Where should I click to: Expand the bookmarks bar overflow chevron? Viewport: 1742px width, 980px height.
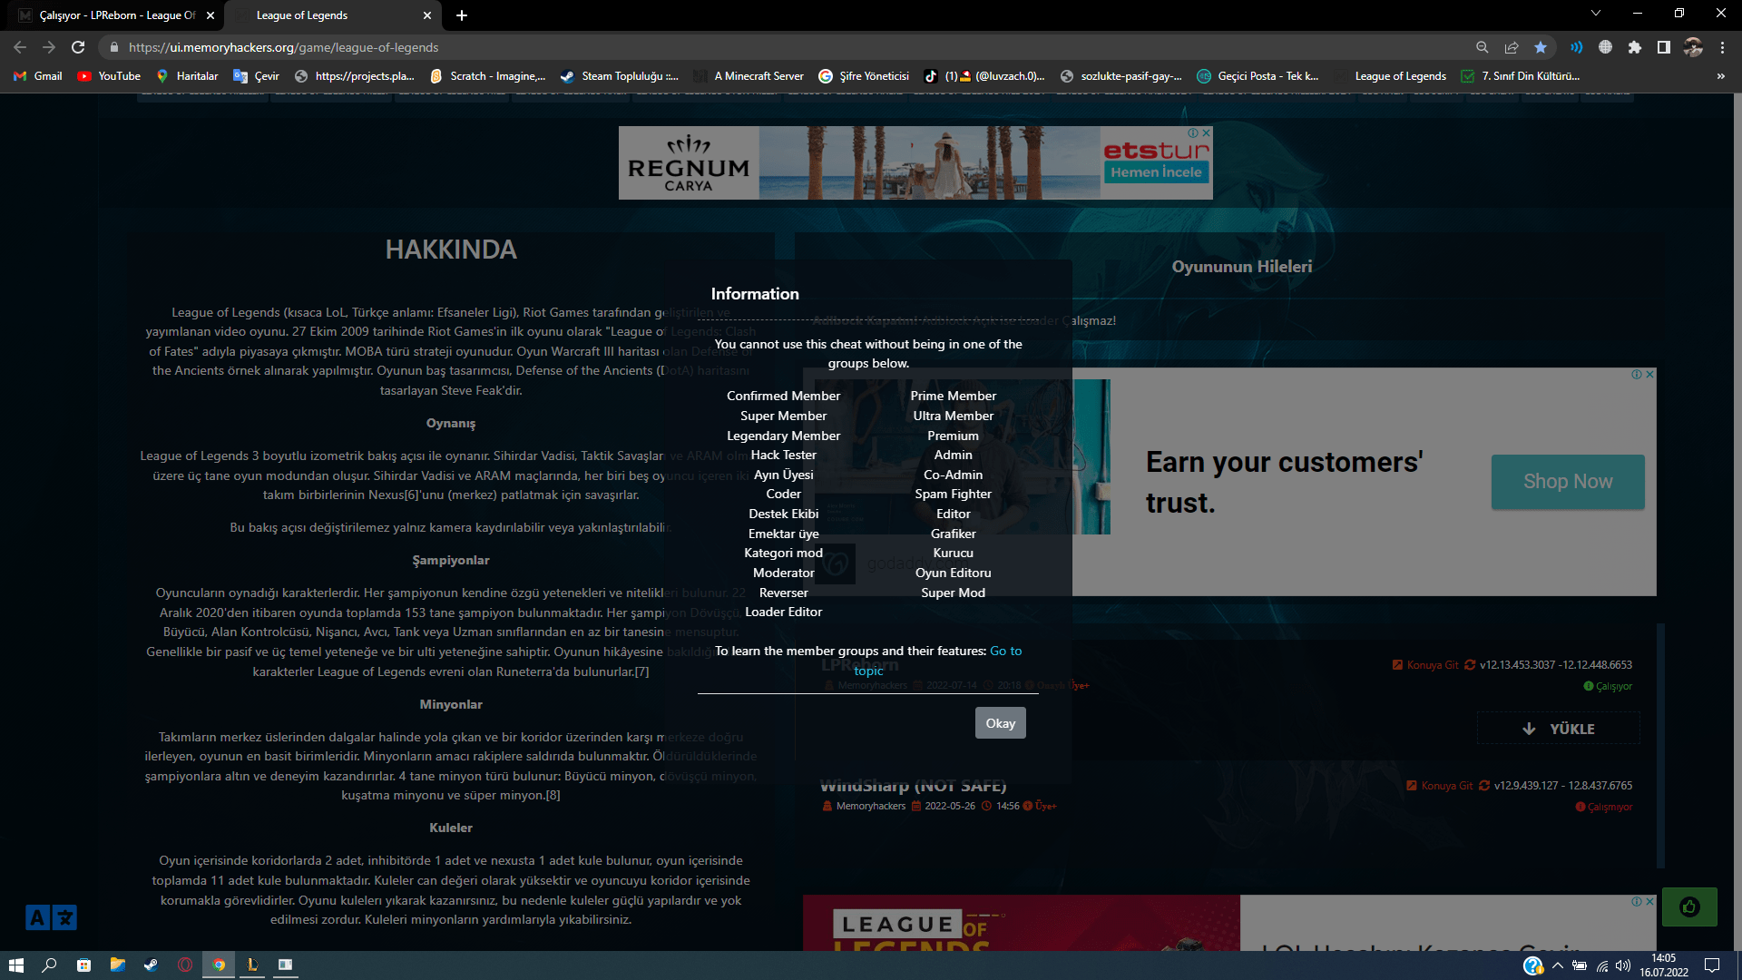[x=1721, y=76]
